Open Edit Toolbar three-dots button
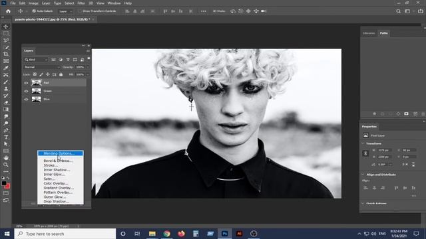Image resolution: width=426 pixels, height=239 pixels. point(6,171)
